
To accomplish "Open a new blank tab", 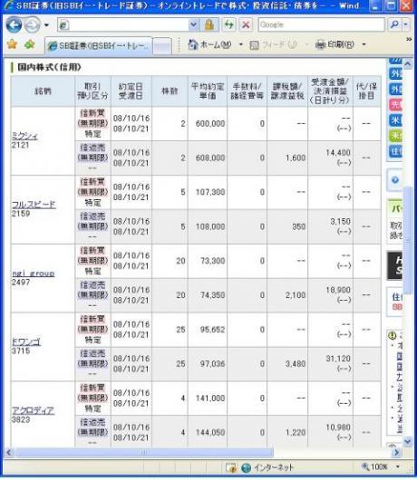I will (161, 46).
